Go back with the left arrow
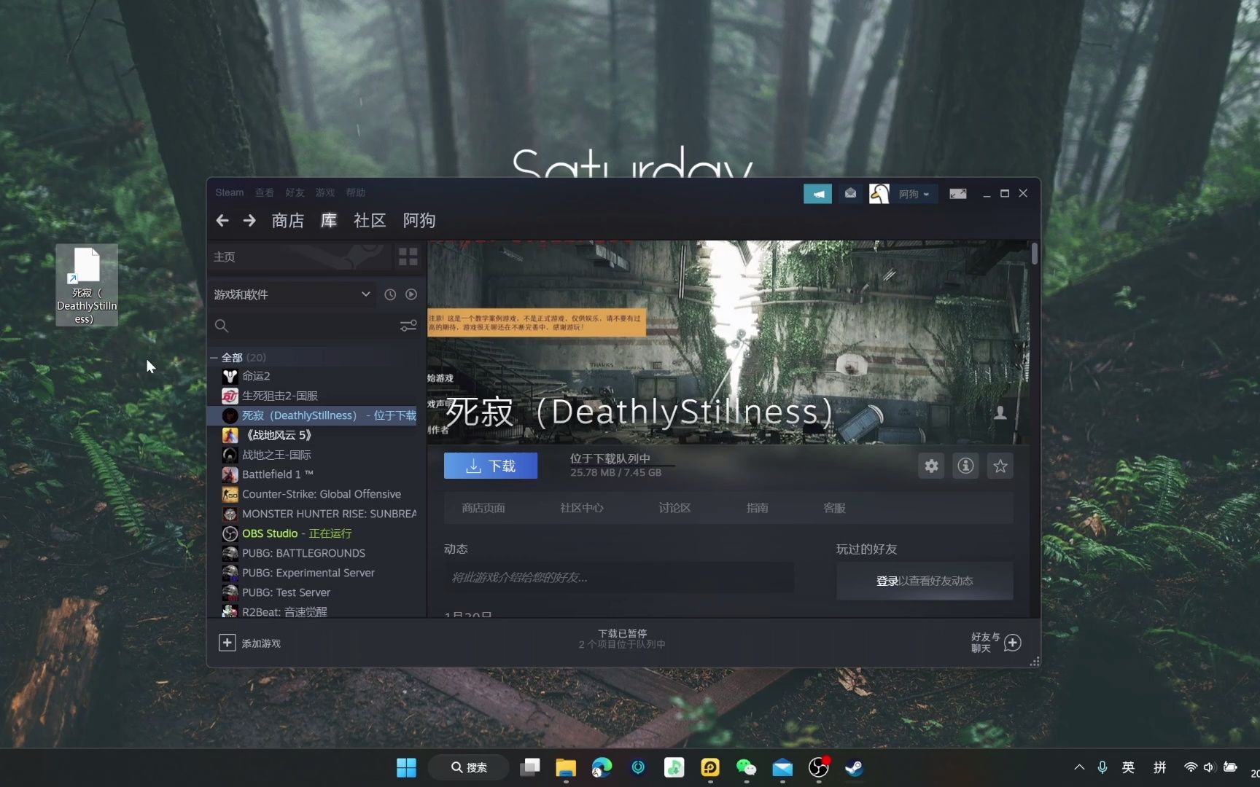 tap(222, 220)
